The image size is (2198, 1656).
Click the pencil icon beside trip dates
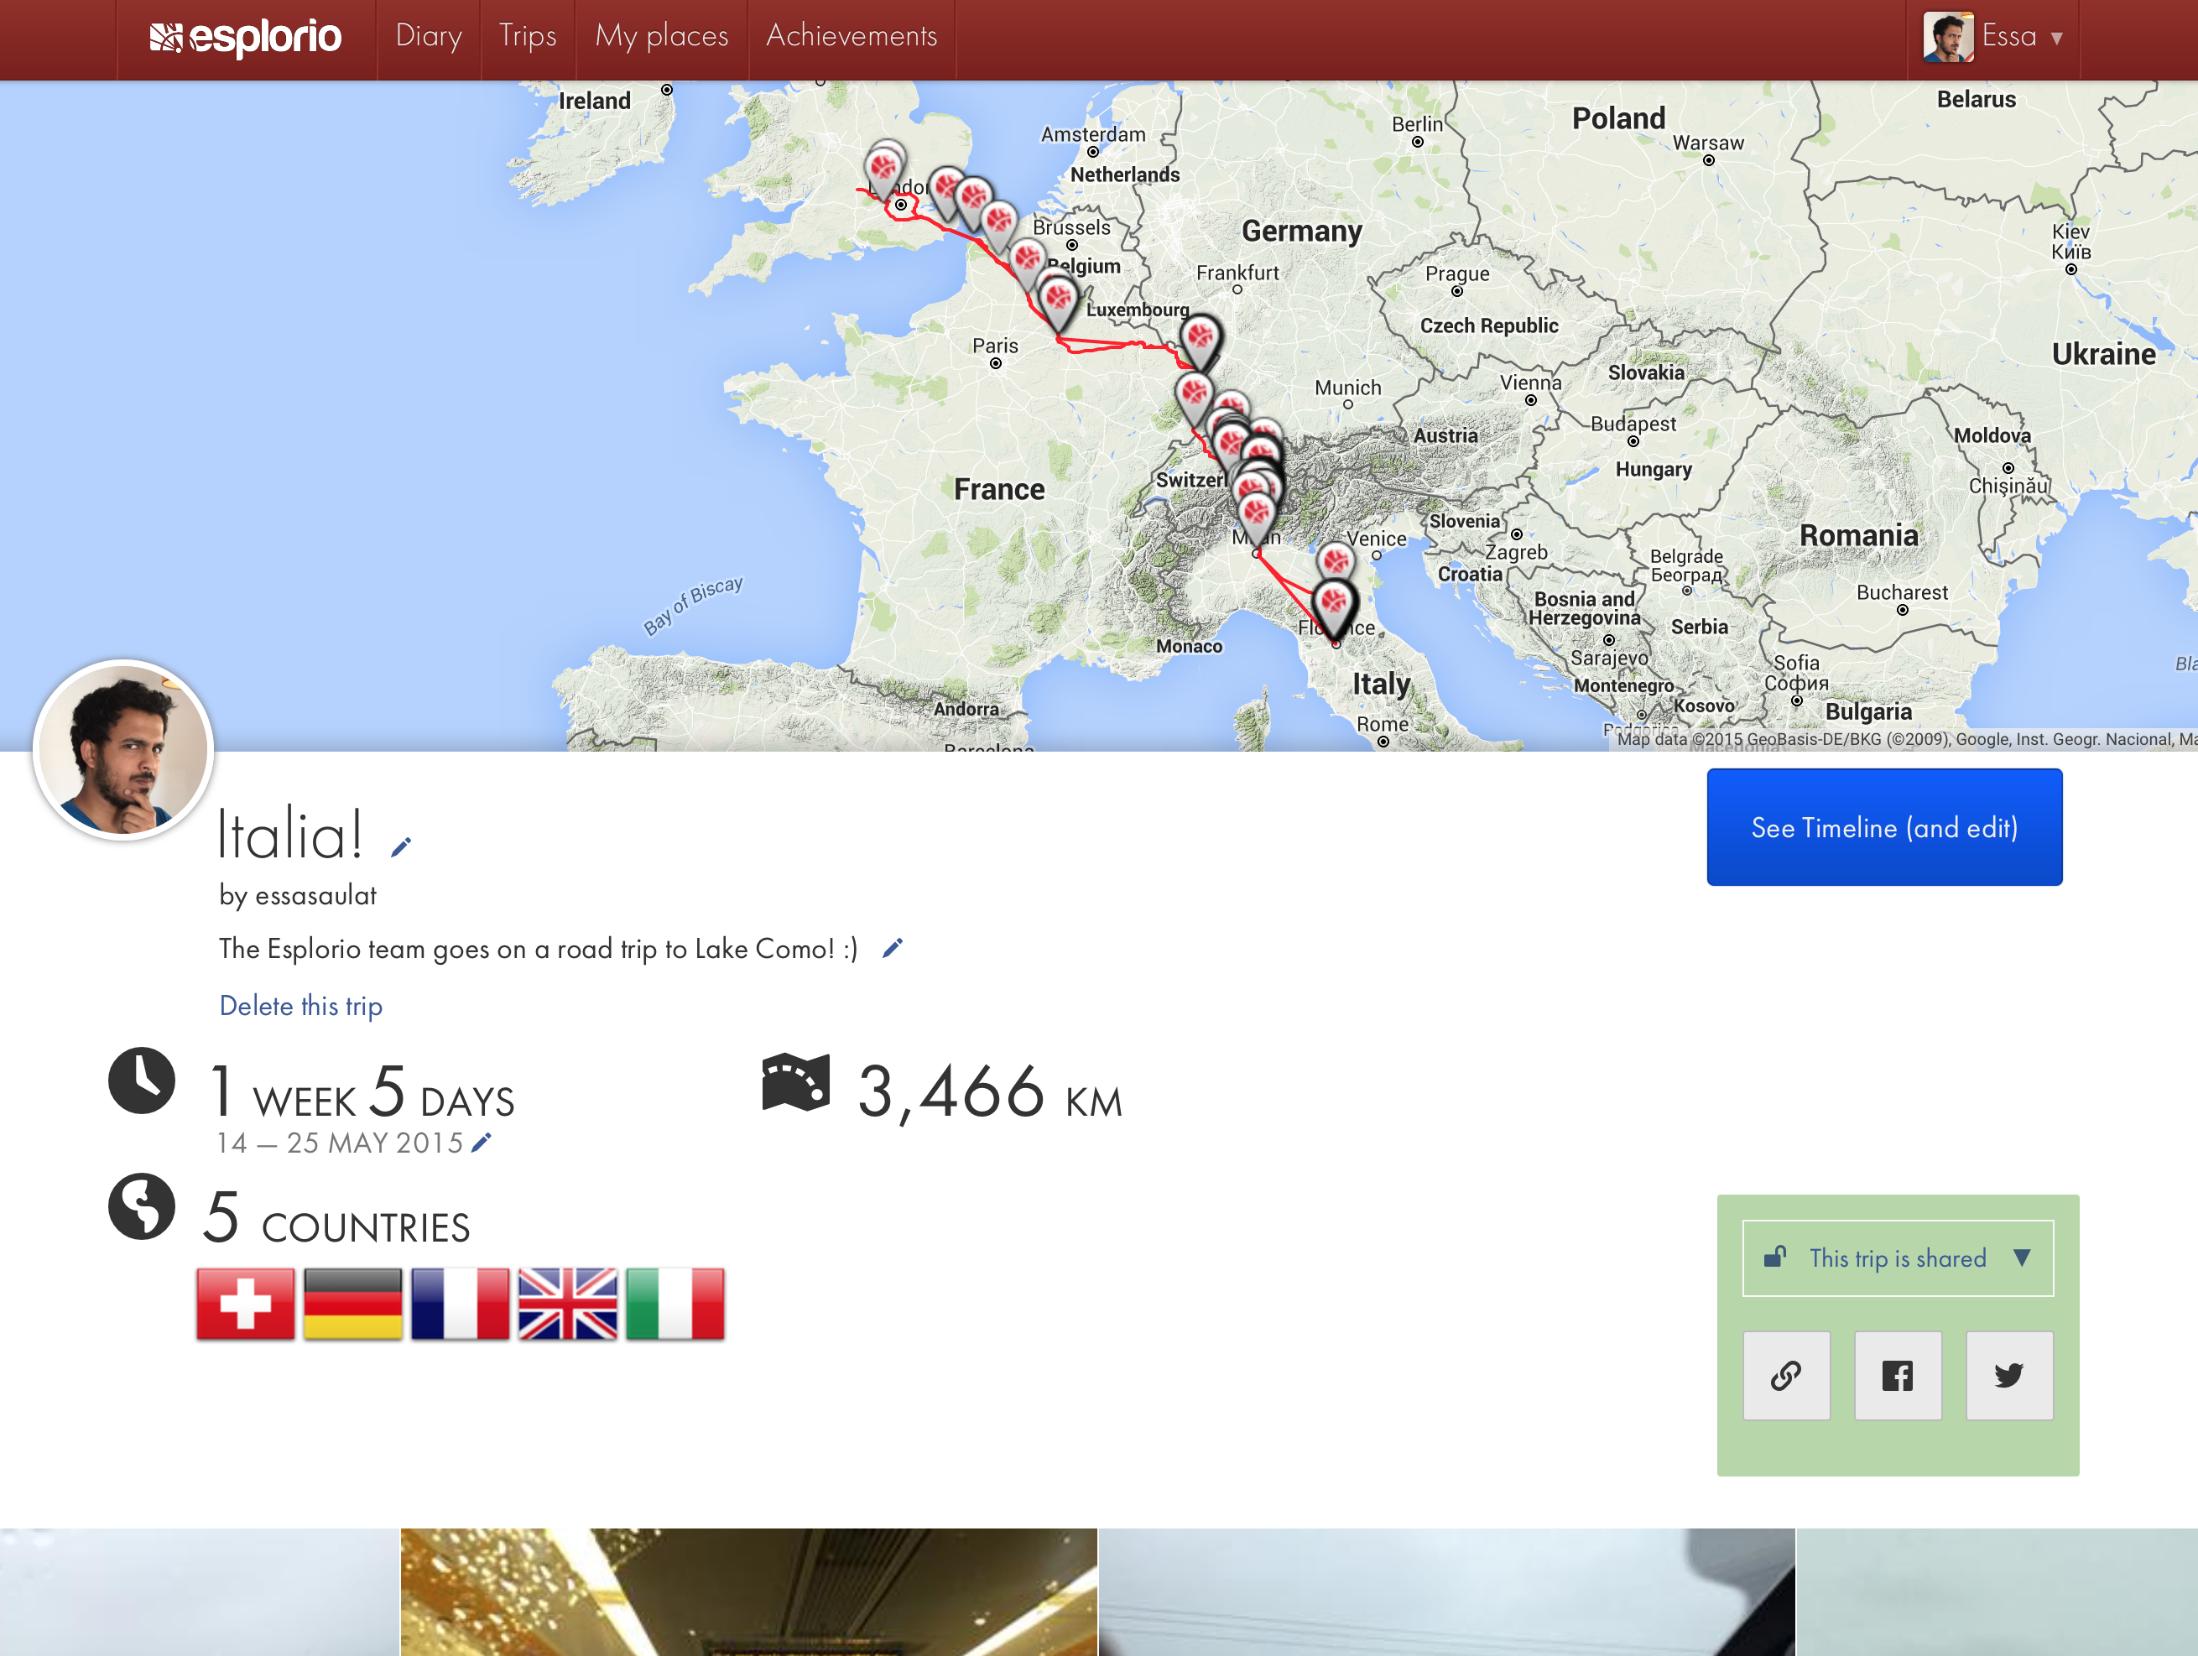pyautogui.click(x=482, y=1143)
